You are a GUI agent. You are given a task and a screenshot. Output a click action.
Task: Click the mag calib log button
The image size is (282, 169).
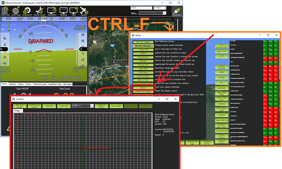[222, 120]
